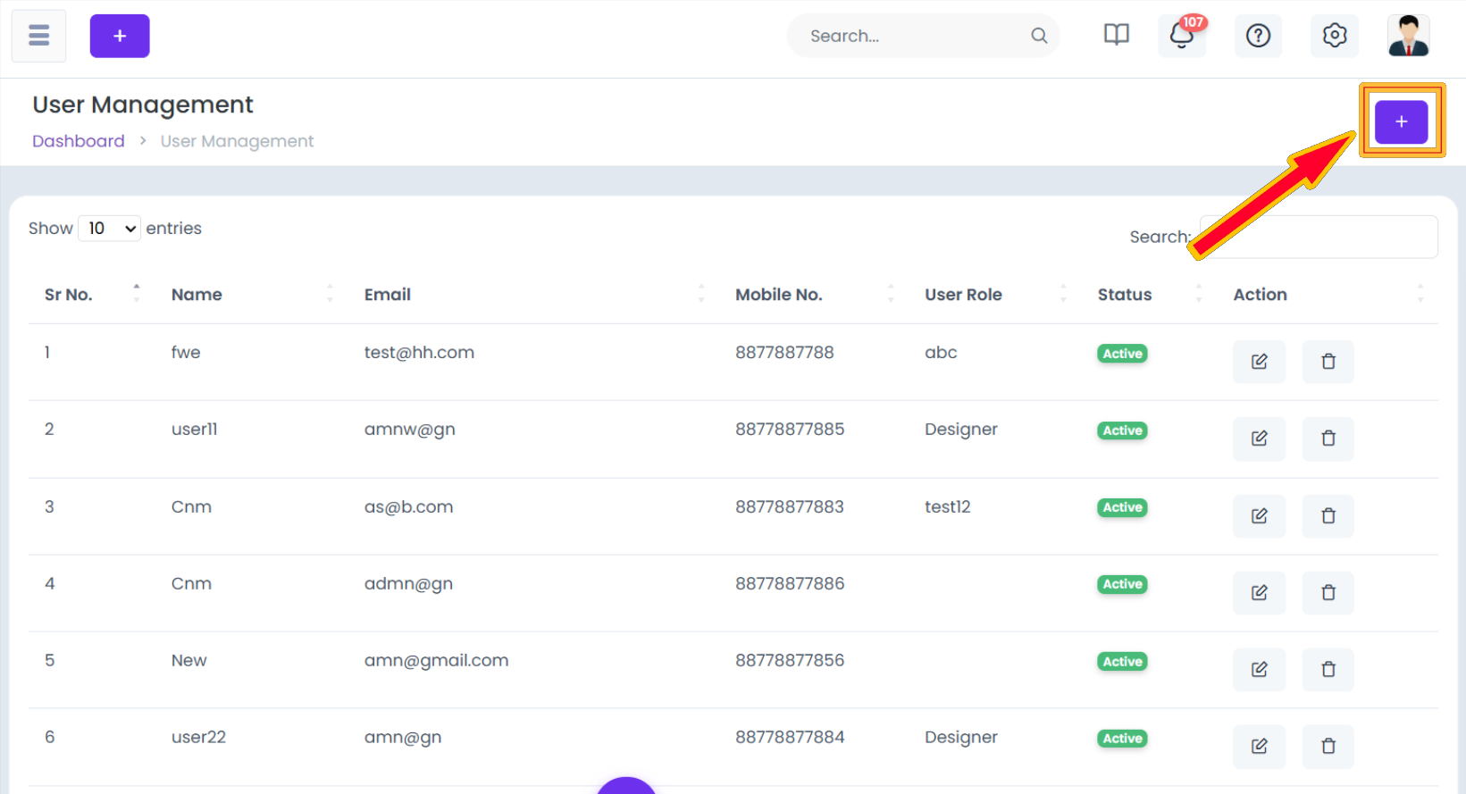Select mobile number 88778877886
The width and height of the screenshot is (1466, 794).
[790, 584]
